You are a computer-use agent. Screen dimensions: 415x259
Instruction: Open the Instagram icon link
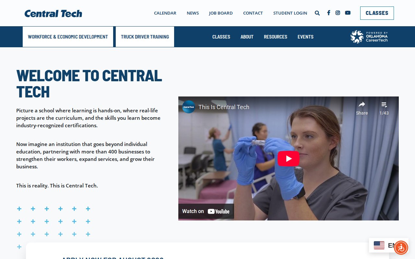point(338,13)
